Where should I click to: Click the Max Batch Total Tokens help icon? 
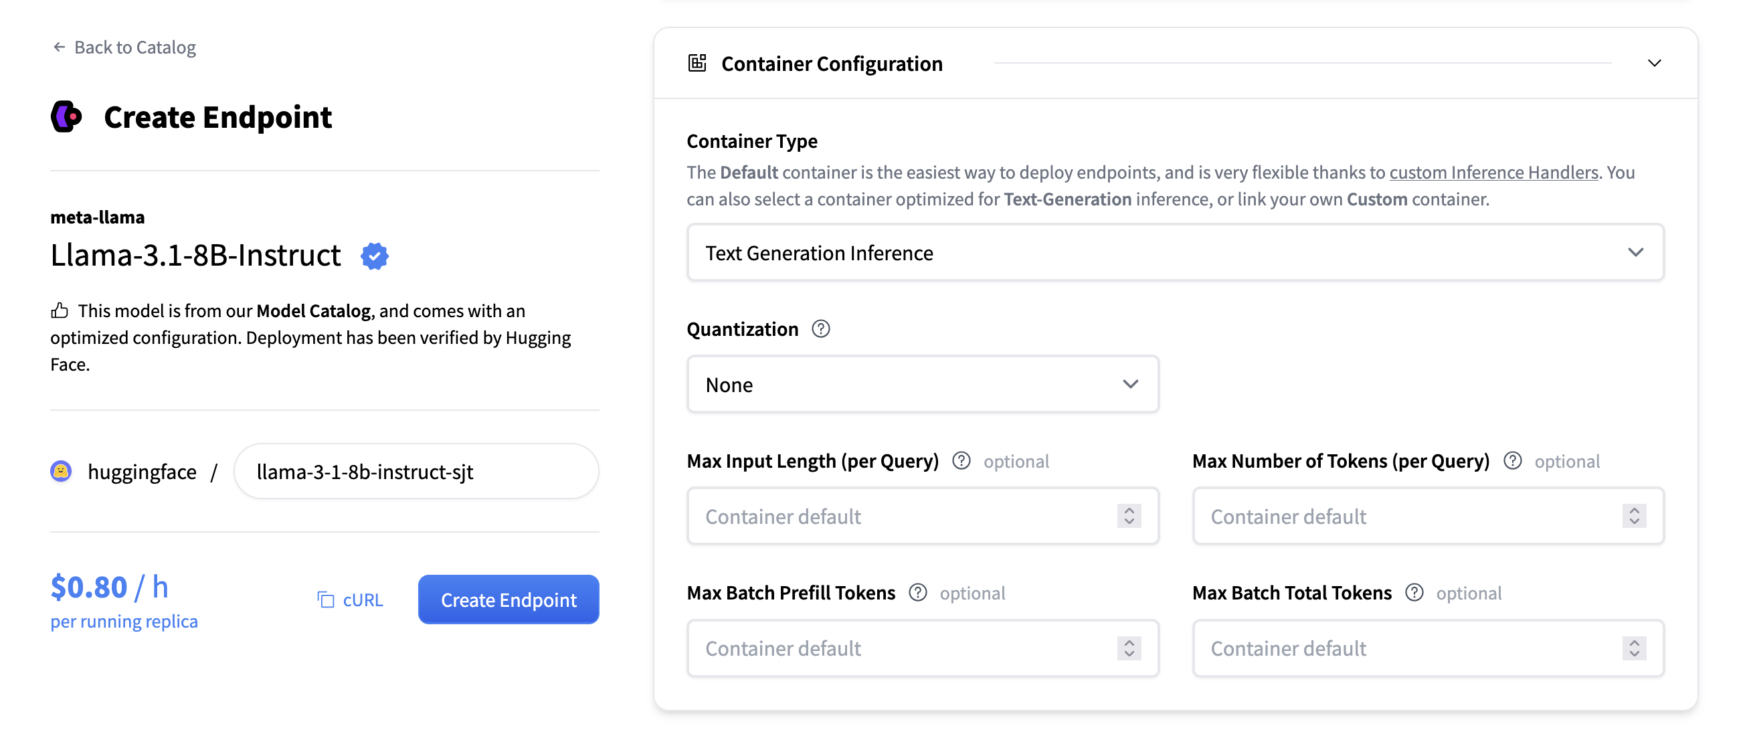(1414, 593)
